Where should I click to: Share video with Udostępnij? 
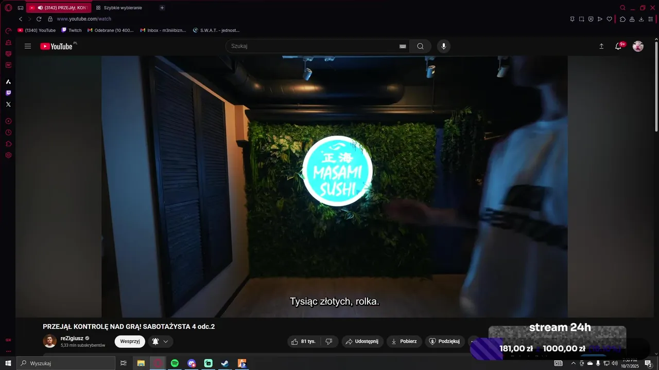pos(362,341)
